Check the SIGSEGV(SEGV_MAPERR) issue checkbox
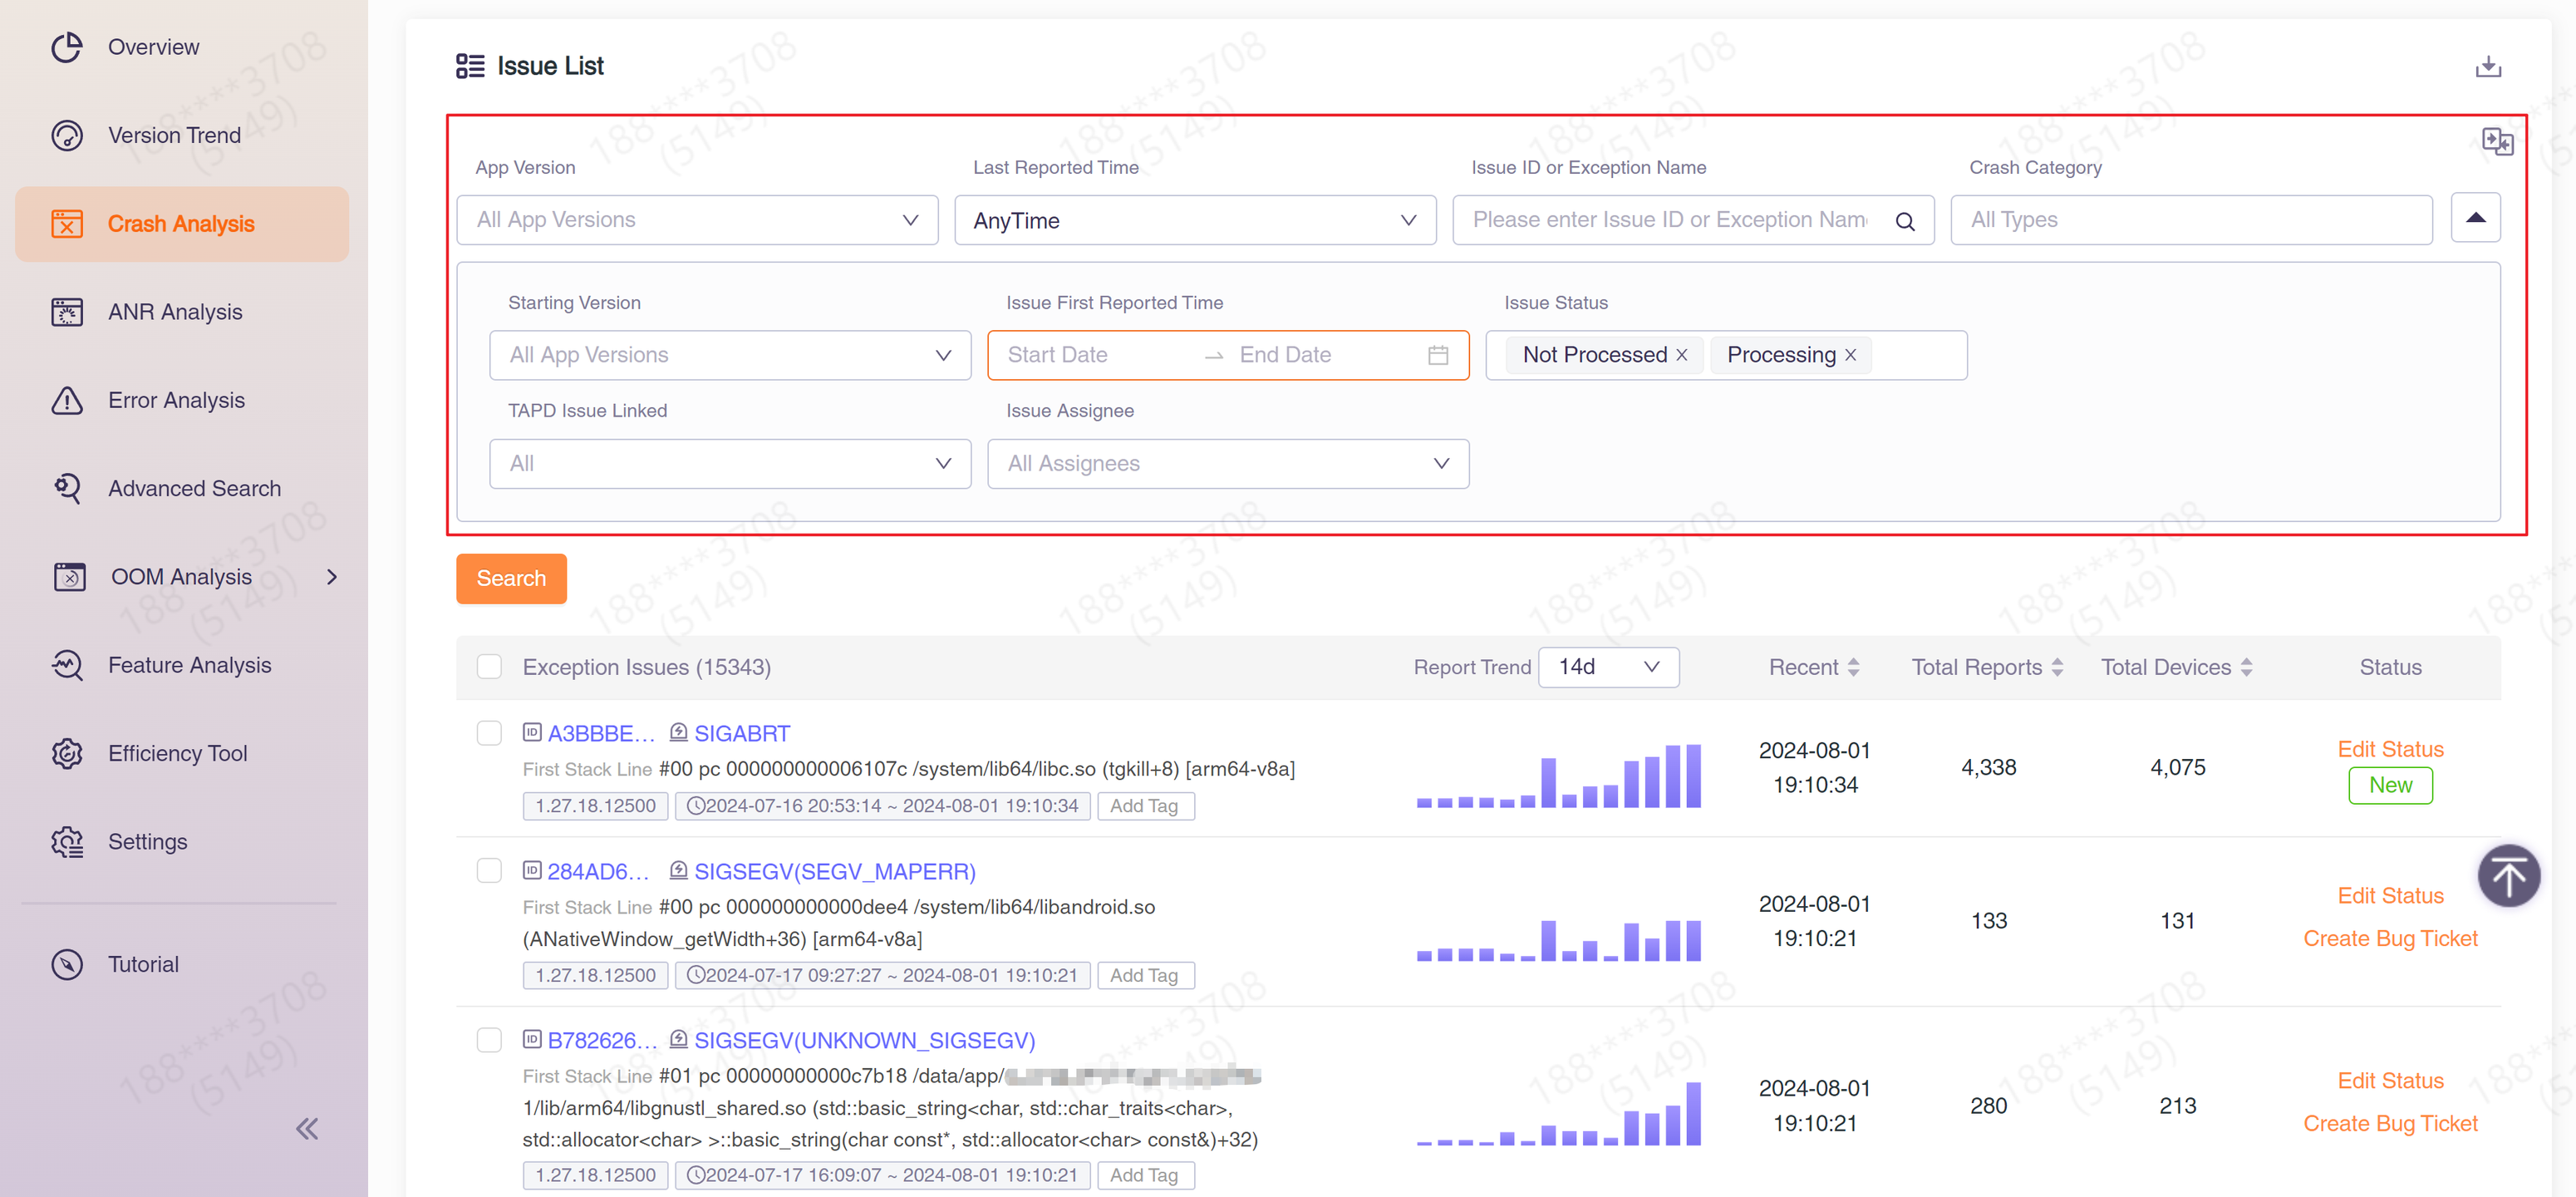This screenshot has width=2576, height=1197. [x=489, y=871]
